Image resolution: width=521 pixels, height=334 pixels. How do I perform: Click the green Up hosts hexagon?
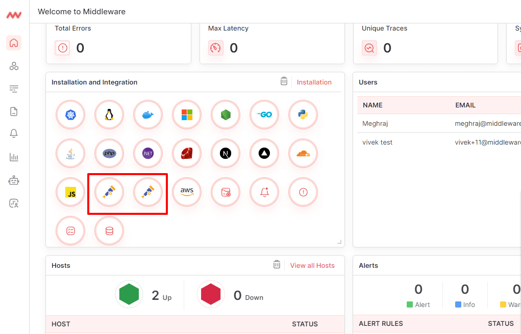tap(129, 294)
